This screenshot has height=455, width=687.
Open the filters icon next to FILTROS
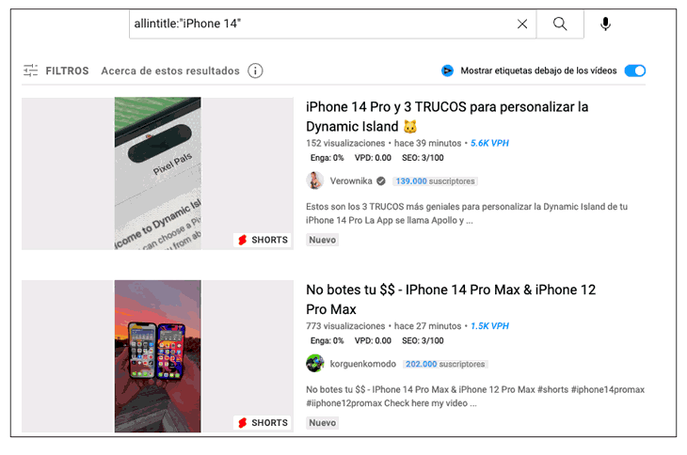(31, 71)
